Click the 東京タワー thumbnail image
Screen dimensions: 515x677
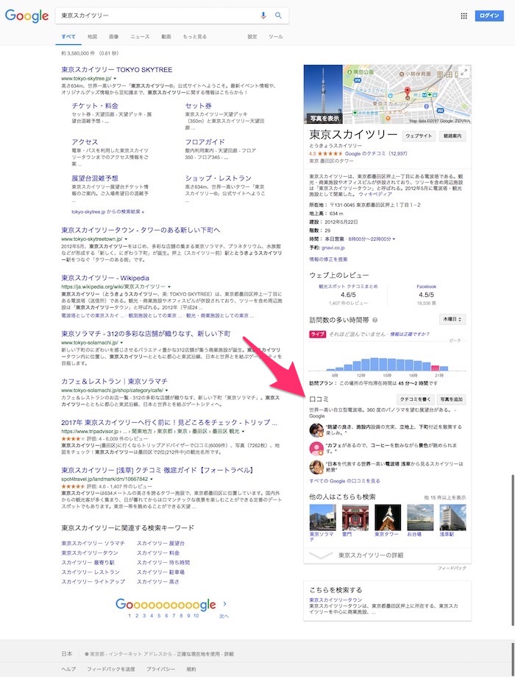(x=387, y=517)
